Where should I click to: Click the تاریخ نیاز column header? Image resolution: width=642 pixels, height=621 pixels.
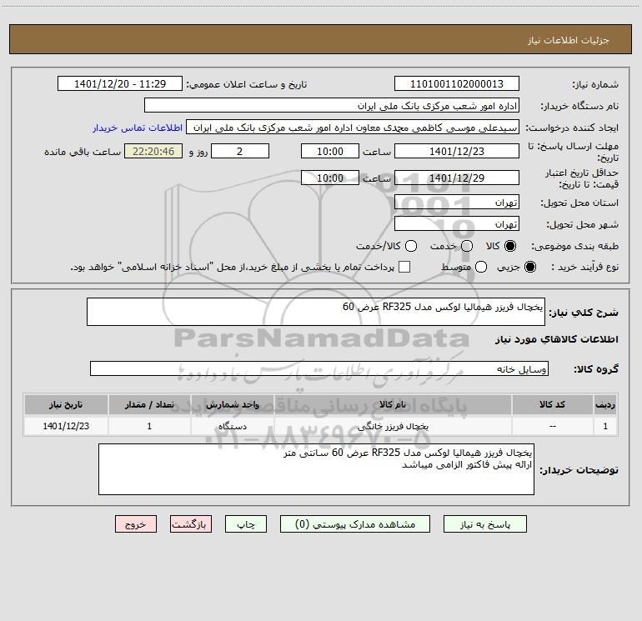(66, 404)
